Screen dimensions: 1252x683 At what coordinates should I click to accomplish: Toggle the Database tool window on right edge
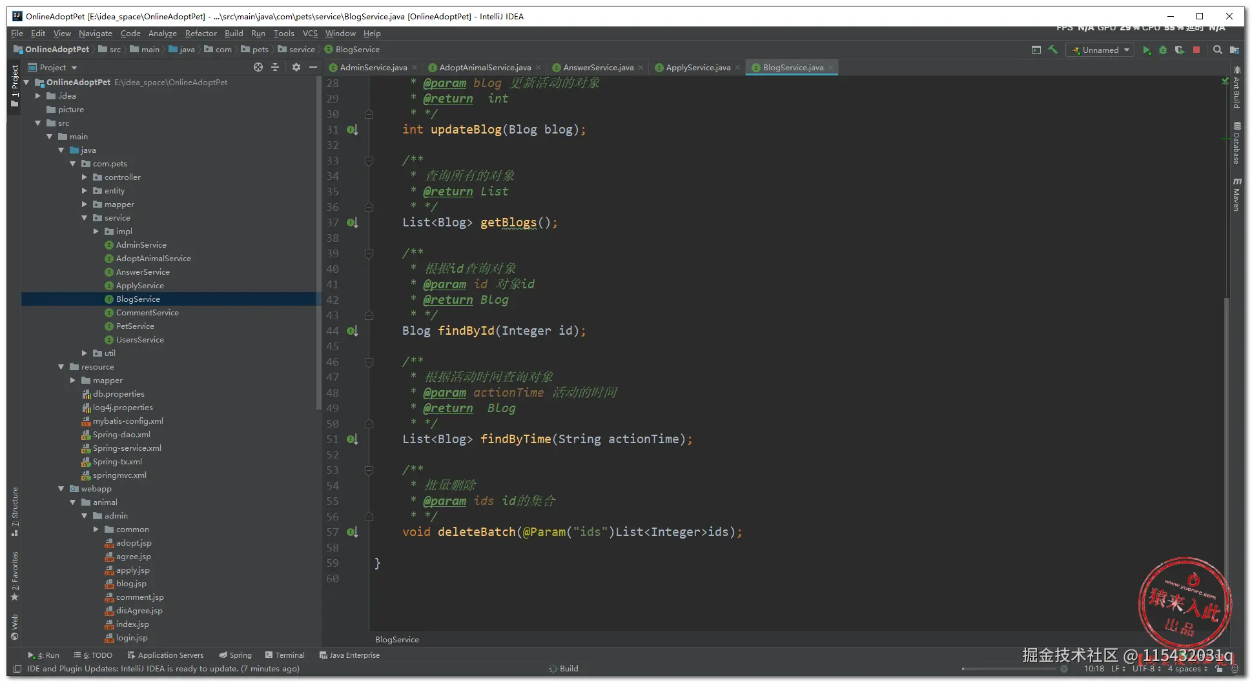(x=1237, y=143)
